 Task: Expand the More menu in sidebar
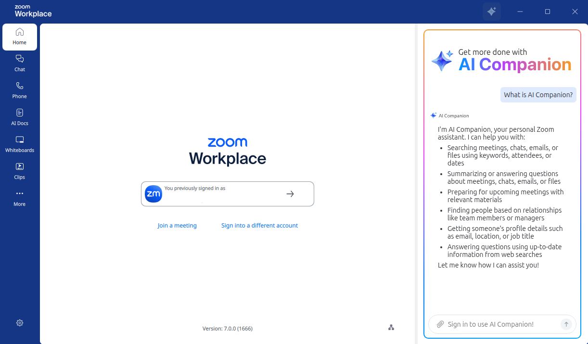tap(20, 198)
